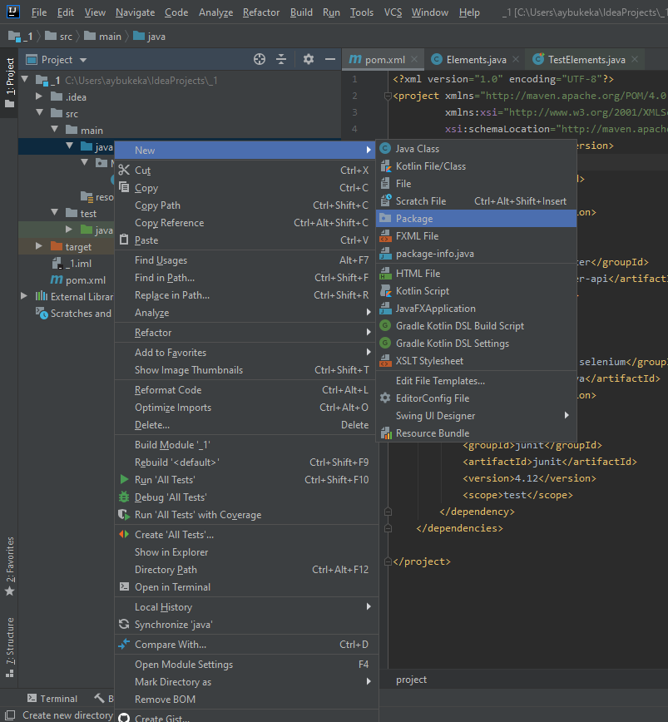The height and width of the screenshot is (722, 668).
Task: Open Swing UI Designer submenu
Action: pos(476,416)
